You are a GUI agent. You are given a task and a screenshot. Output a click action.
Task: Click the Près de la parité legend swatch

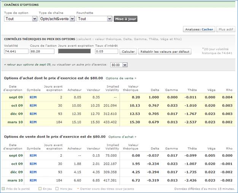[x=4, y=188]
